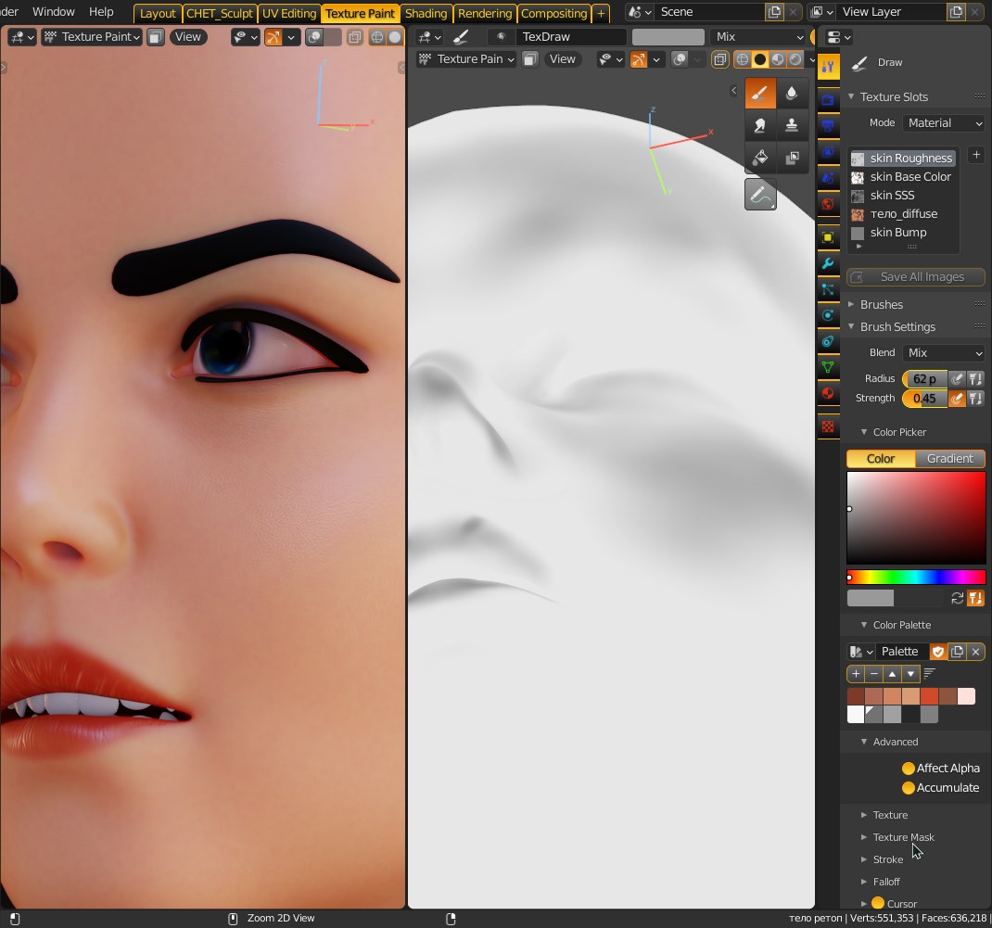Switch to the Shading workspace tab

coord(426,13)
